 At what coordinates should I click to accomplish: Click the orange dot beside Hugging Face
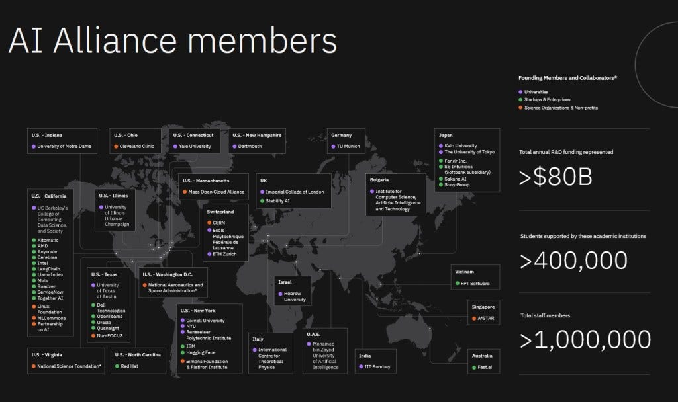coord(184,353)
